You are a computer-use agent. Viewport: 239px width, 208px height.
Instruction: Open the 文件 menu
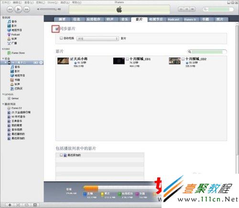pyautogui.click(x=6, y=2)
